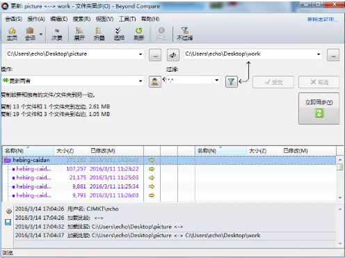Open the 帮助(H) menu

150,19
